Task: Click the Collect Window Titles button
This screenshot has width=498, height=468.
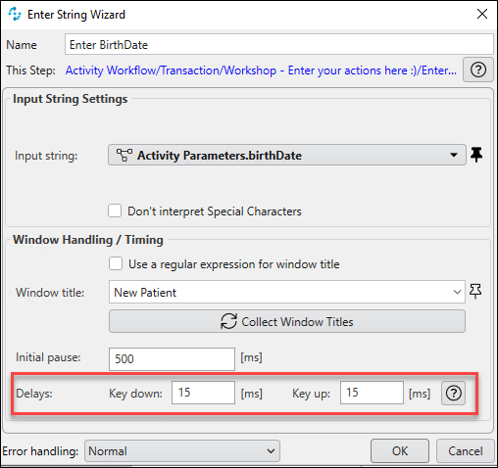Action: click(287, 321)
